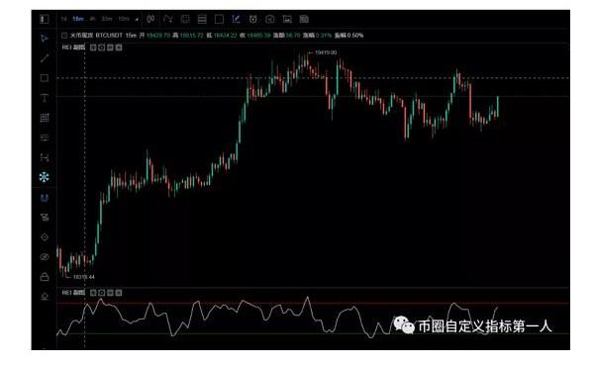Select the rectangle shape tool
Screen dimensions: 594x367
(x=45, y=78)
